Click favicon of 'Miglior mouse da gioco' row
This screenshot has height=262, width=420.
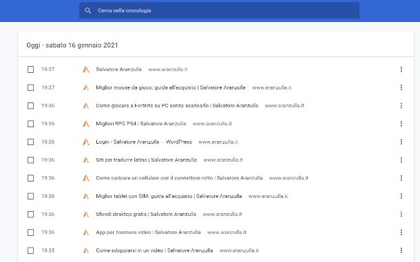pos(85,87)
